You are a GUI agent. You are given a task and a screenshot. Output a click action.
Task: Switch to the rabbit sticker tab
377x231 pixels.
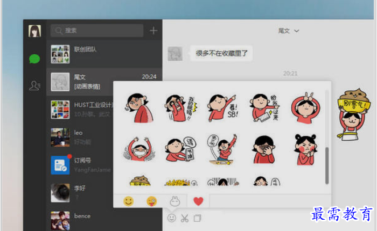coord(175,201)
